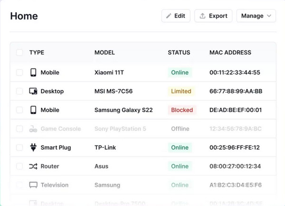Click the Online badge for TP-Link
The image size is (285, 206).
tap(180, 147)
